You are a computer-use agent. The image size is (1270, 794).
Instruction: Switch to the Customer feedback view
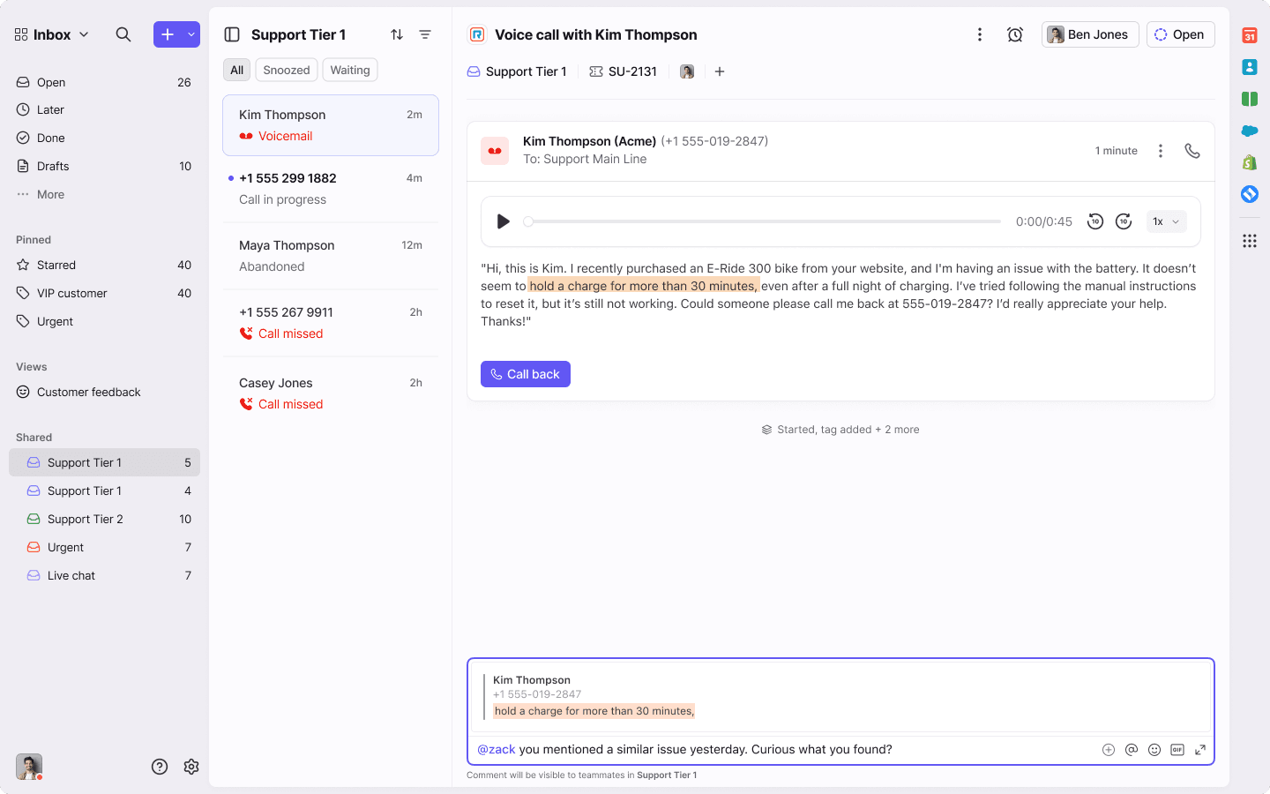pos(89,392)
